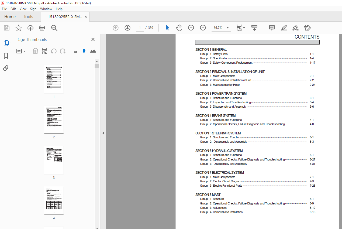Click 'SECTION 3 POWER TRAIN SYSTEM' heading
The width and height of the screenshot is (342, 229).
(x=221, y=94)
